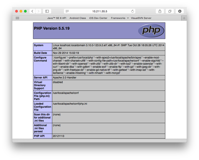Open the iOS Dev Center bookmark
The image size is (199, 160).
pos(98,18)
